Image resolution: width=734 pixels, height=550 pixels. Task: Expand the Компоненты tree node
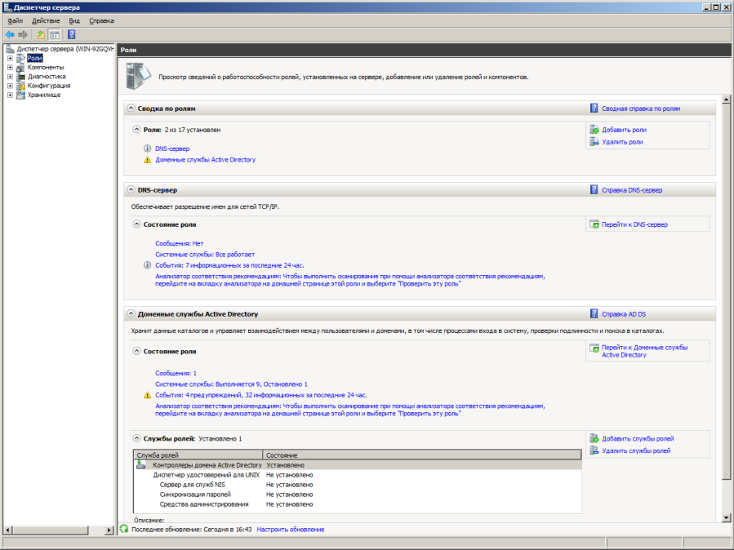10,68
